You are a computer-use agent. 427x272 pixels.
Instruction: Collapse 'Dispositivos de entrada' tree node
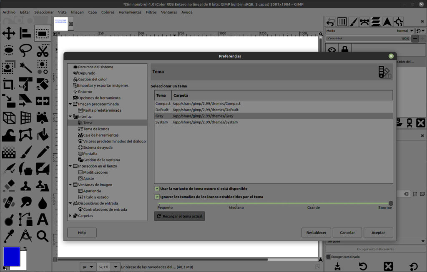point(70,203)
